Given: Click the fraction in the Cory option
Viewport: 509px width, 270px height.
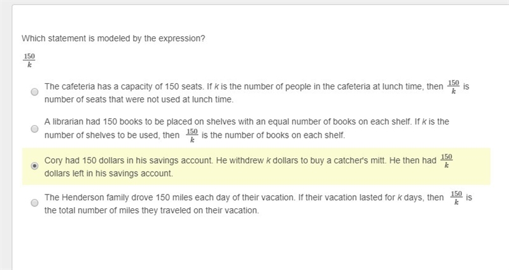Looking at the screenshot, I should 447,161.
